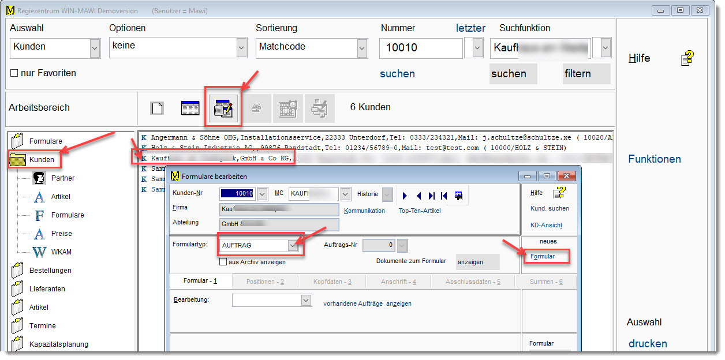The image size is (725, 360).
Task: Click the 'neues Formular' link
Action: point(543,256)
